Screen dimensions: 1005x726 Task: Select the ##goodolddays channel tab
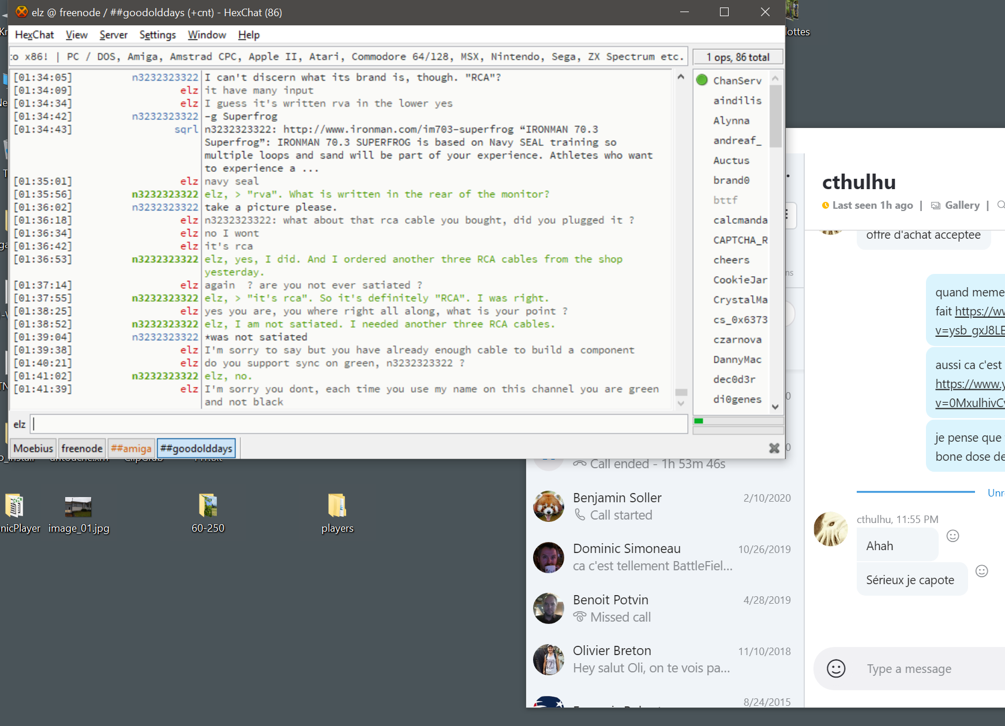point(196,448)
